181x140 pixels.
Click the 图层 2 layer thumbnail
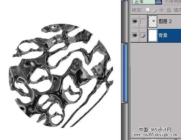153,22
